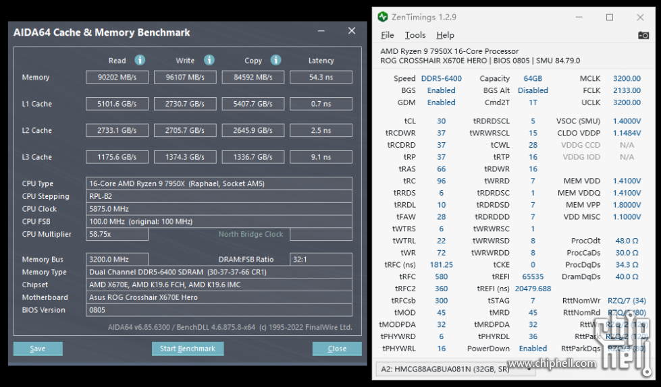661x387 pixels.
Task: Click the Memory Read value 90202 MB/s
Action: coord(117,77)
